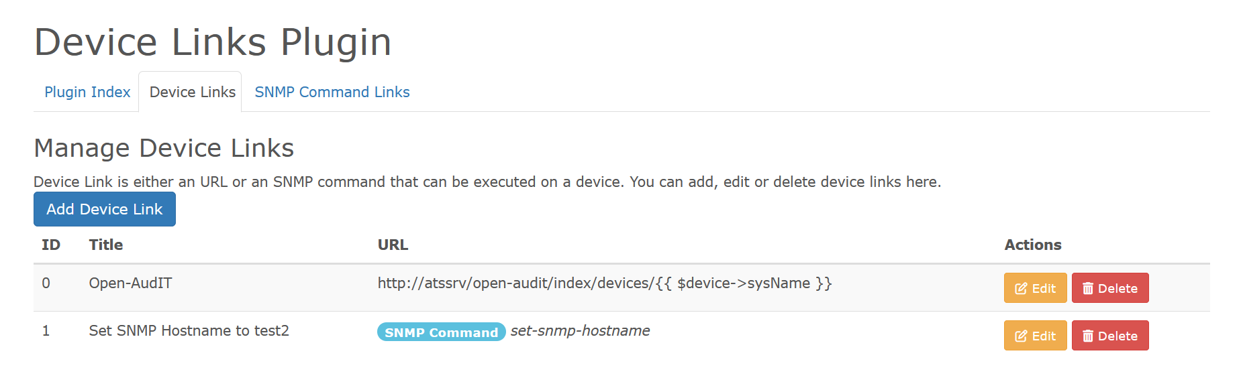Click the Open-AudIT URL text
Viewport: 1241px width, 392px height.
point(604,283)
